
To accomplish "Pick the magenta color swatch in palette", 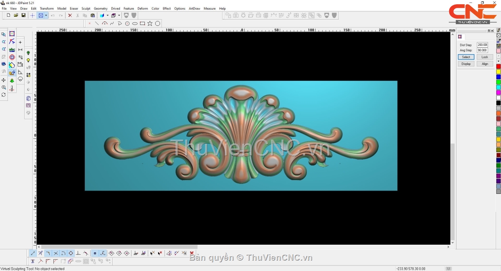I will tap(498, 93).
